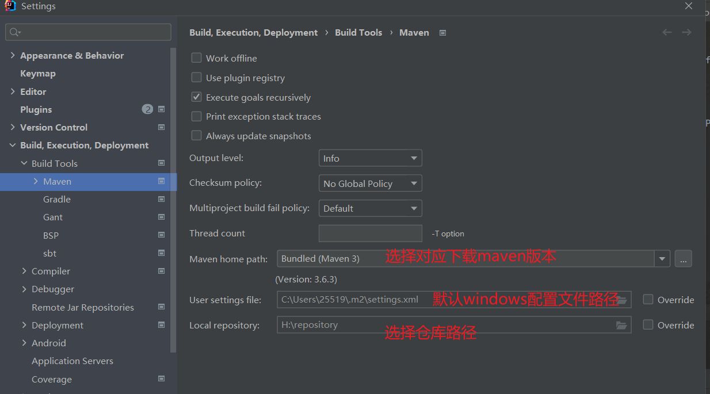Expand the Version Control section

click(13, 127)
